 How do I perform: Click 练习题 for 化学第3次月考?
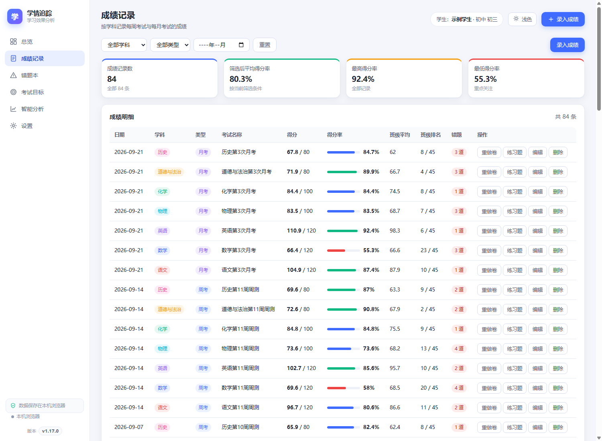coord(515,192)
